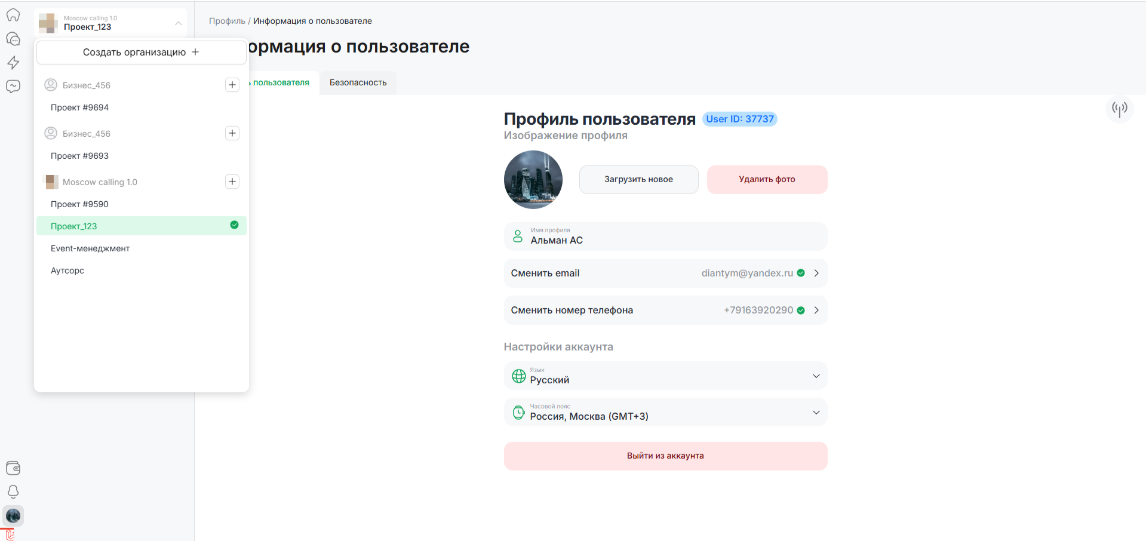The width and height of the screenshot is (1146, 541).
Task: Select the Аутсорс project
Action: pyautogui.click(x=67, y=270)
